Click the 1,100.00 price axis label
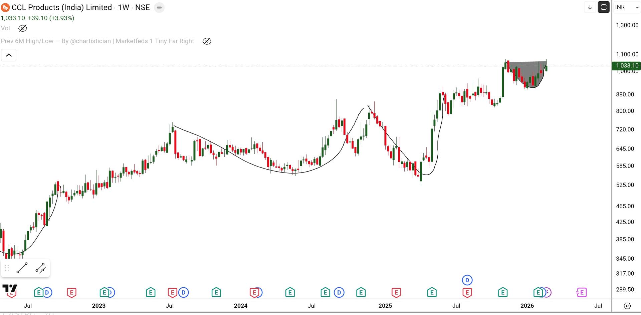Image resolution: width=641 pixels, height=315 pixels. coord(627,54)
